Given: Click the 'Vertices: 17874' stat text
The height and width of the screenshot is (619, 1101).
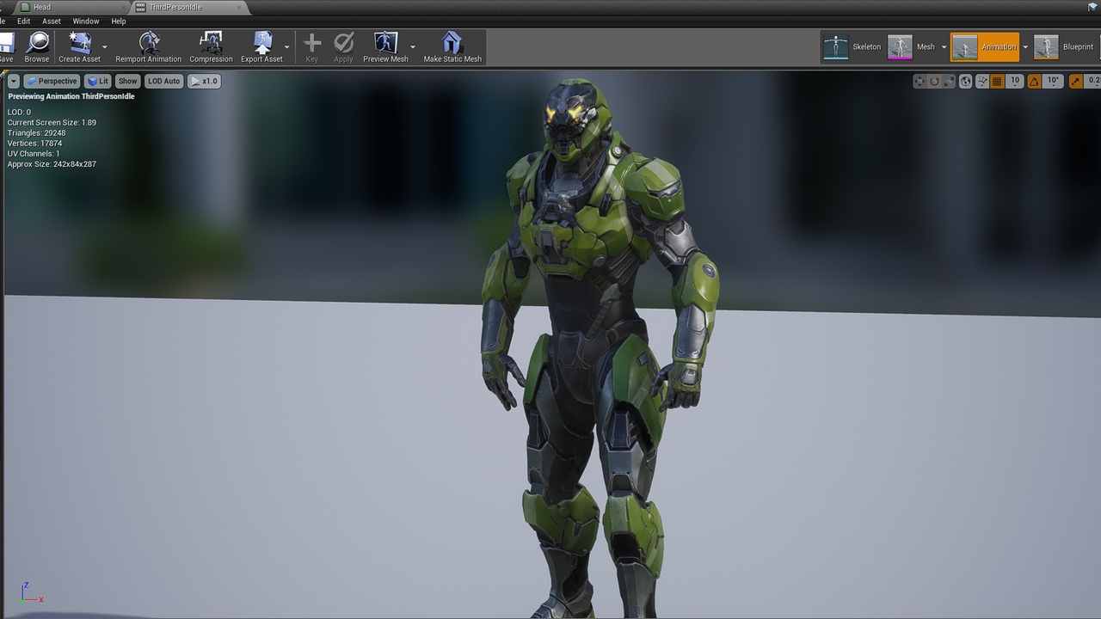Looking at the screenshot, I should click(x=34, y=144).
